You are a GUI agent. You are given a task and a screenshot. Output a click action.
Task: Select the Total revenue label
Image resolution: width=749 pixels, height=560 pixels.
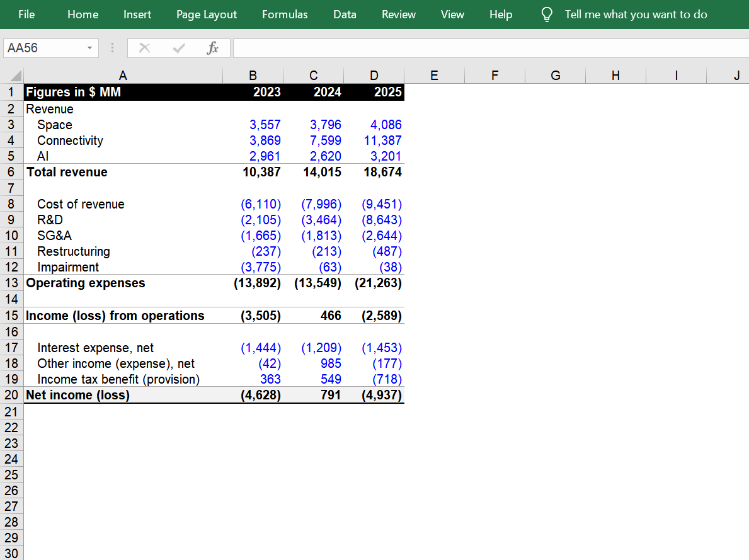tap(123, 172)
